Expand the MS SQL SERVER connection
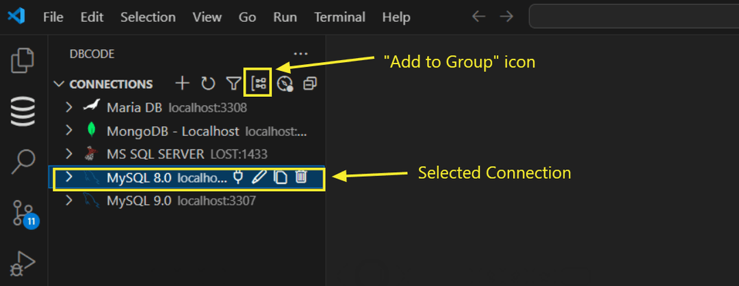This screenshot has height=286, width=739. (69, 154)
